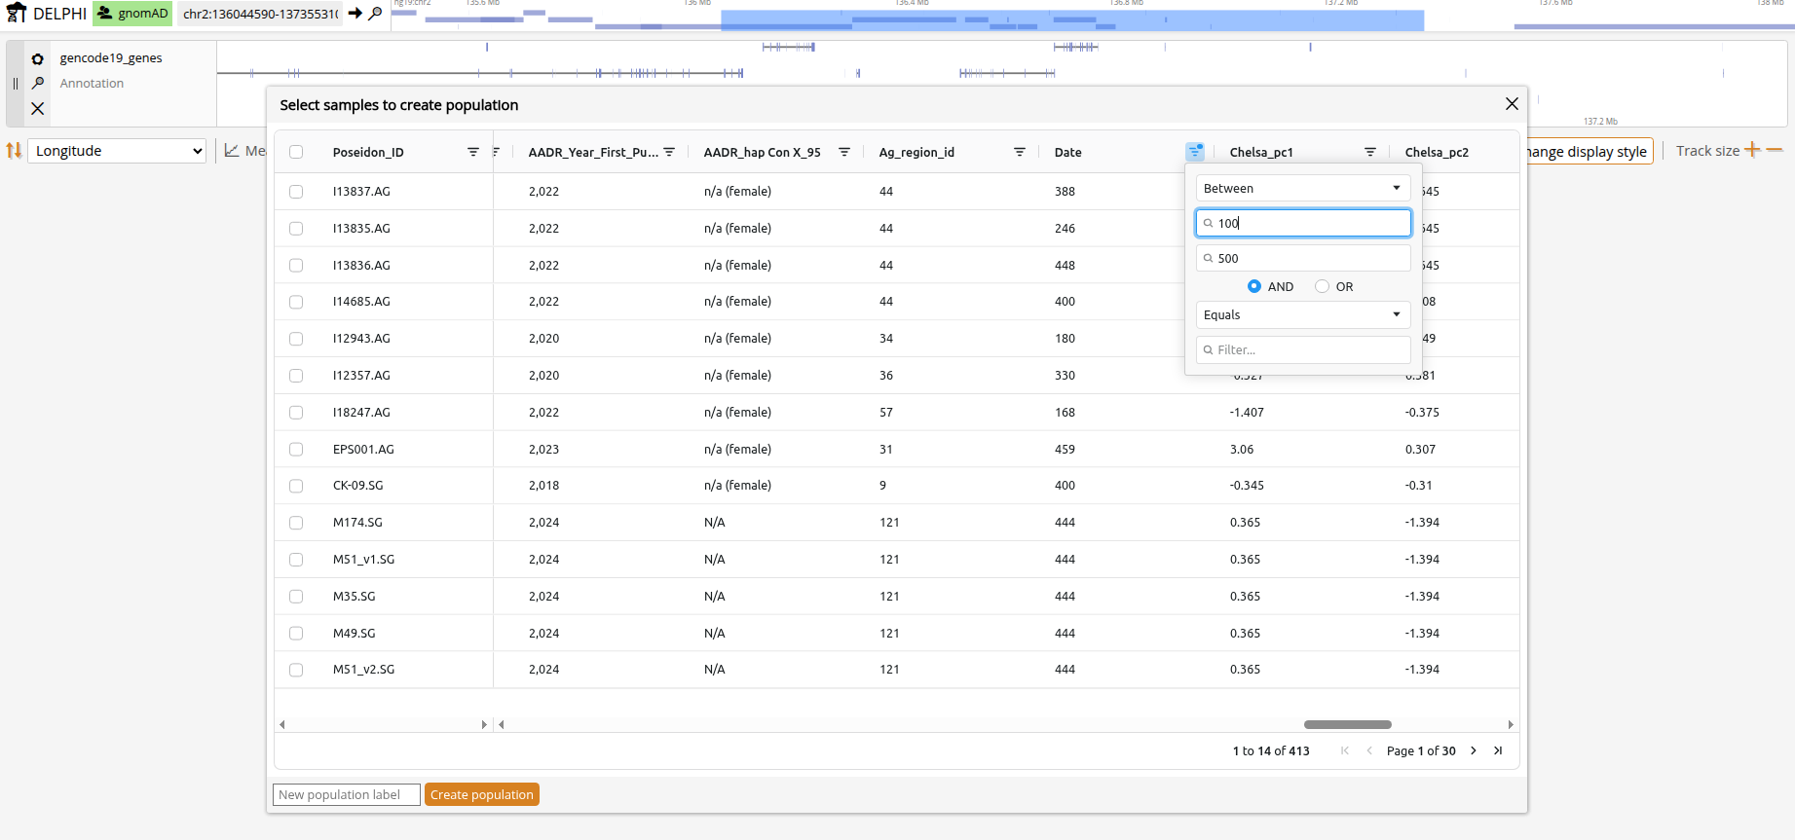Click the active Date column filter icon
The width and height of the screenshot is (1795, 840).
1195,152
